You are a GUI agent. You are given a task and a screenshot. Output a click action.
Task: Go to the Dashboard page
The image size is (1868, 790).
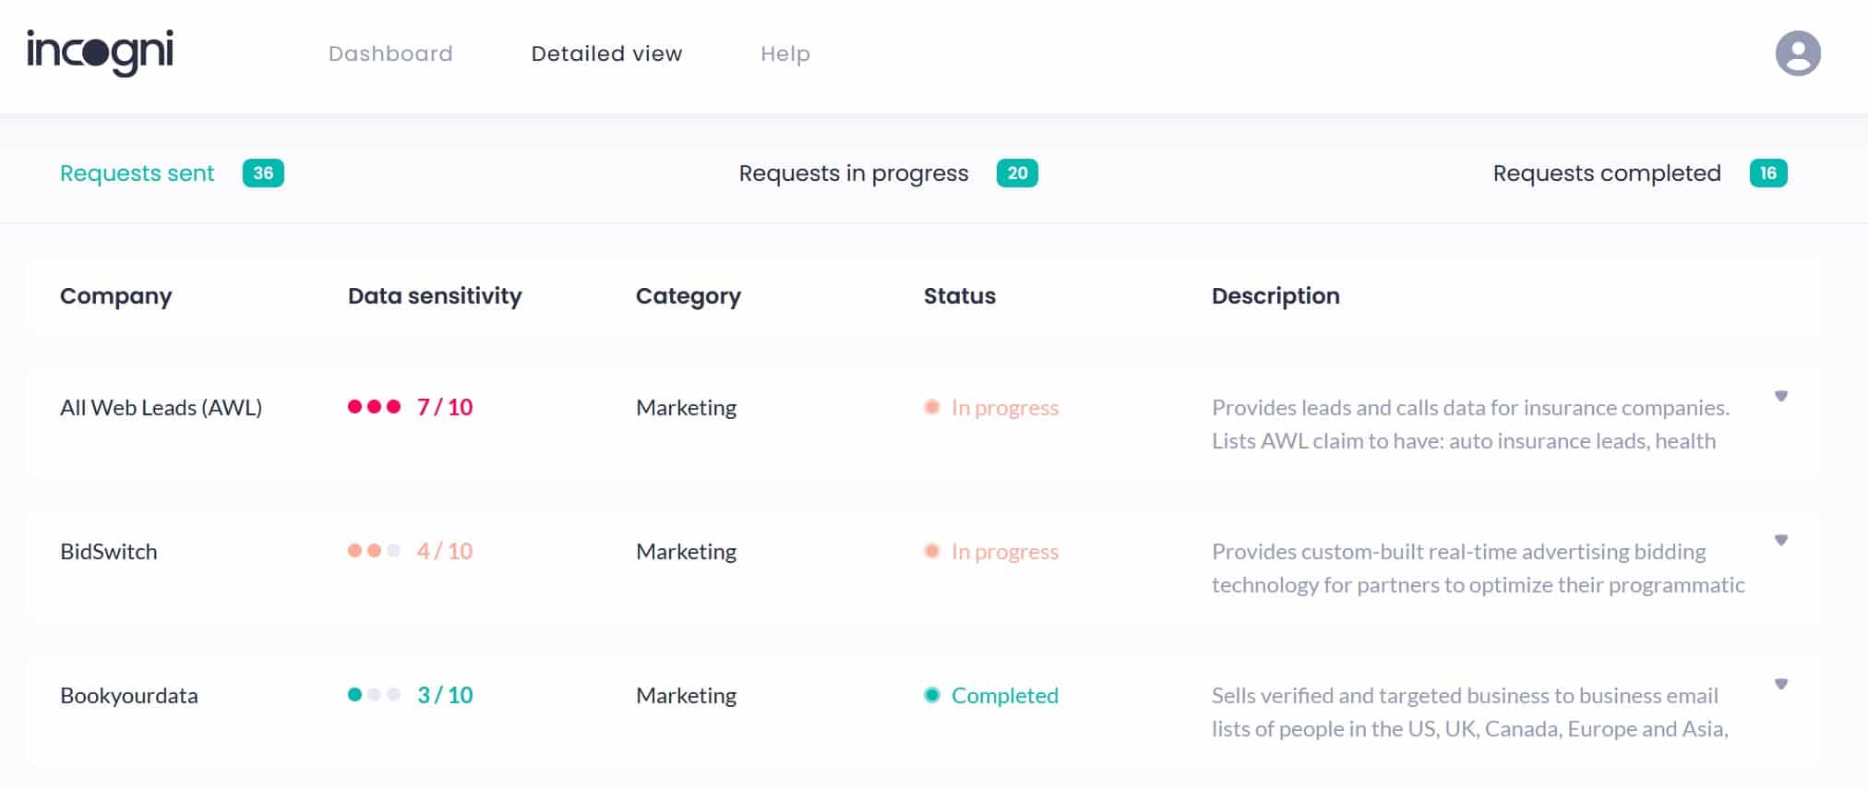click(x=390, y=54)
